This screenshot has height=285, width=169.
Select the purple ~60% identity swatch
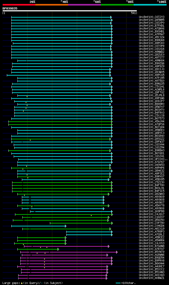(84, 5)
